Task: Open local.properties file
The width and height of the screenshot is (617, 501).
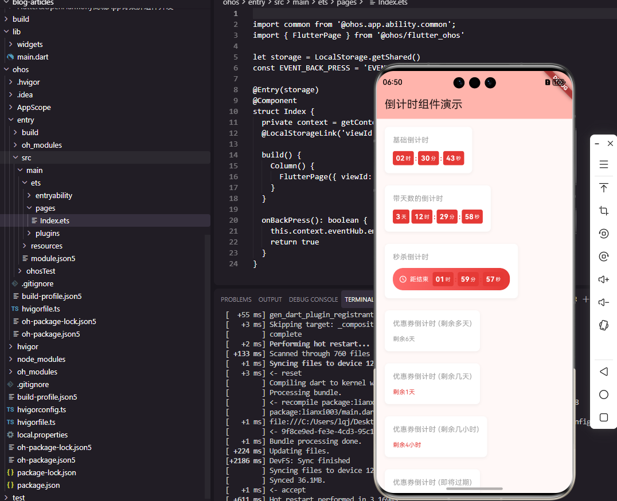Action: click(x=42, y=435)
